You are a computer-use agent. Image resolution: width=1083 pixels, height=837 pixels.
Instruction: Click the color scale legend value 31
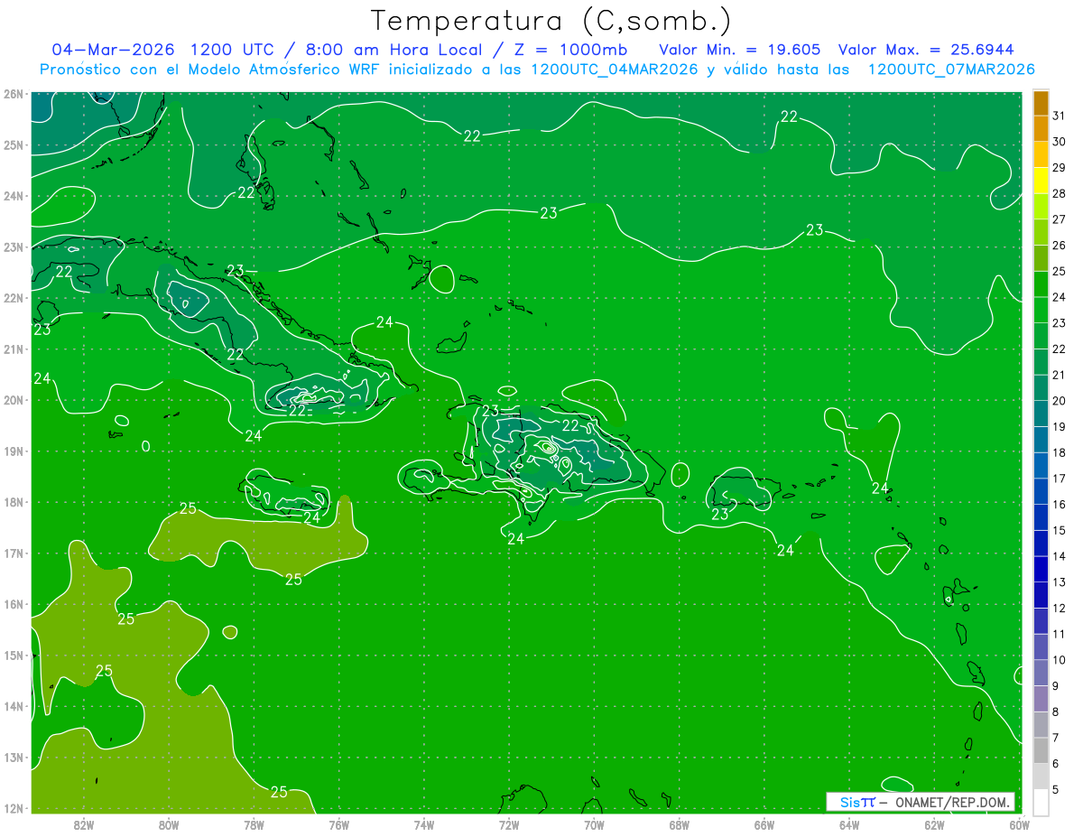[x=1060, y=116]
